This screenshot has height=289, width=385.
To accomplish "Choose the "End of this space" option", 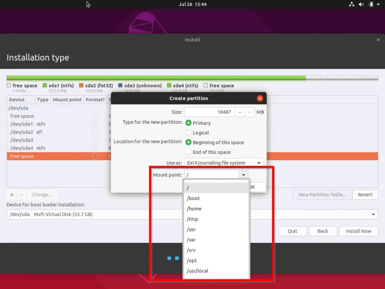I will 188,152.
